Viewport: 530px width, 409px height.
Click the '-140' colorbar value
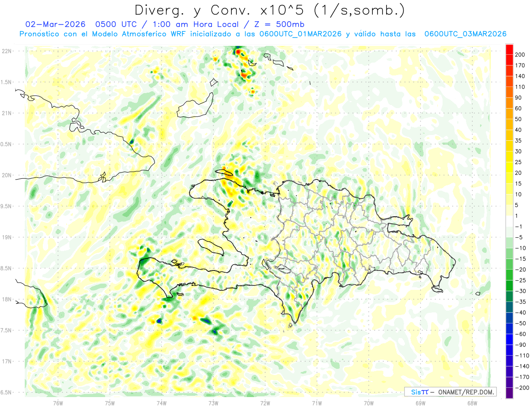tap(522, 367)
